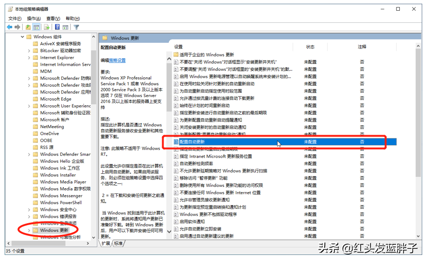The image size is (425, 261).
Task: Sort by the 设置 column header
Action: coord(178,47)
